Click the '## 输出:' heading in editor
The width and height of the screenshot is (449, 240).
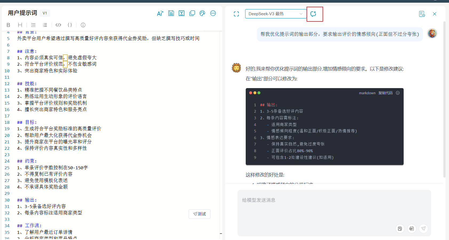tap(27, 200)
